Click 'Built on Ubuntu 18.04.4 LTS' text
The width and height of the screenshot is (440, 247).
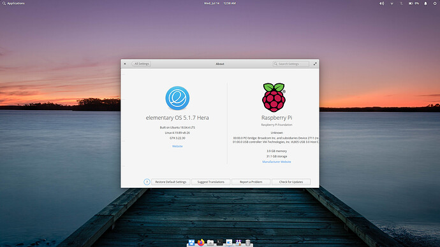177,127
